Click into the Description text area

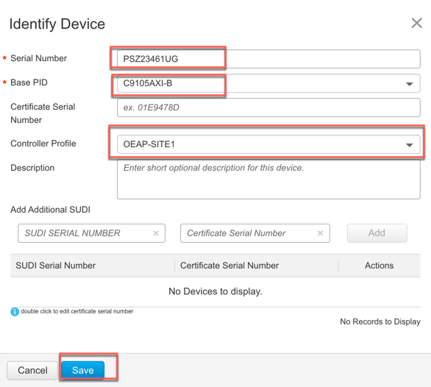tap(268, 180)
